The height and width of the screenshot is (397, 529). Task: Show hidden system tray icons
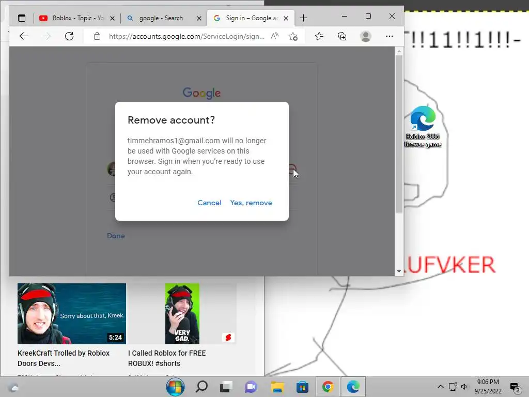(440, 387)
